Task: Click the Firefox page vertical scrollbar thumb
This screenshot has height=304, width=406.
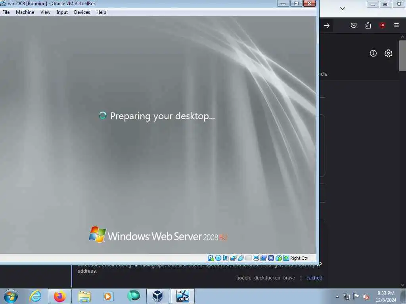Action: 402,55
